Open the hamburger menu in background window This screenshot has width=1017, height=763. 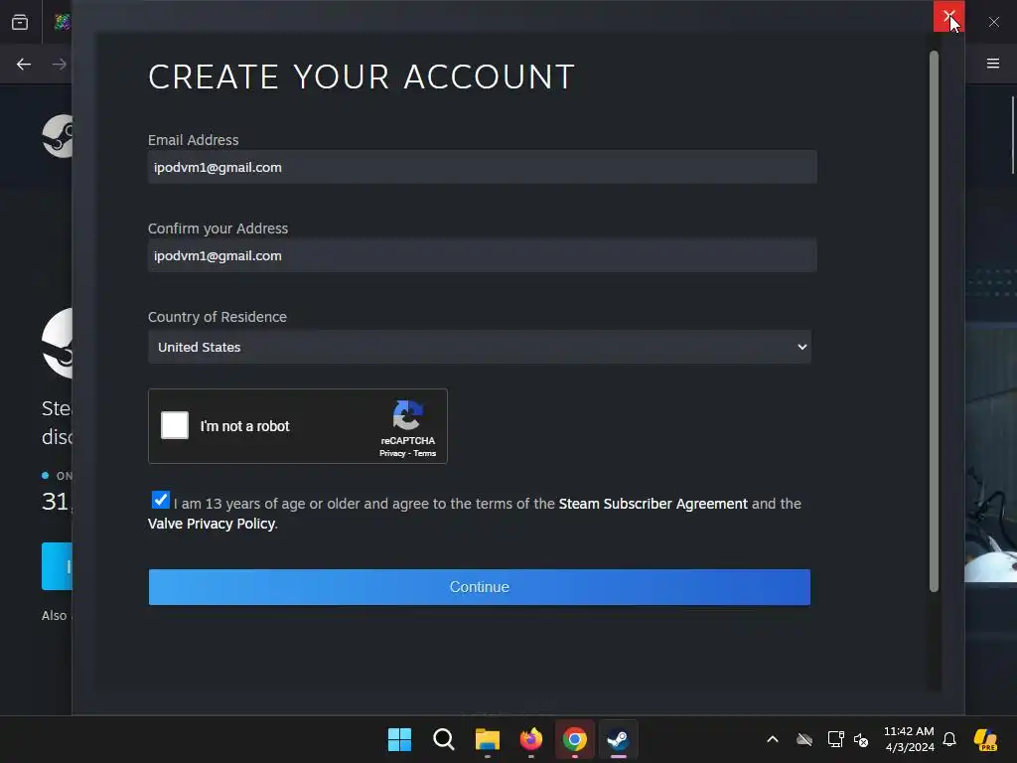(x=993, y=64)
